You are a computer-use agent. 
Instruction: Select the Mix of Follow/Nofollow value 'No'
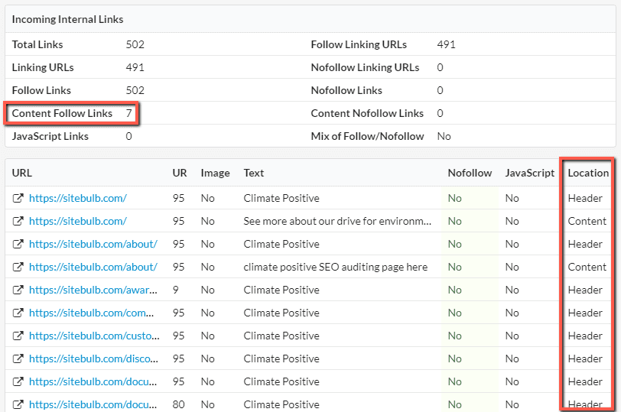[x=444, y=136]
